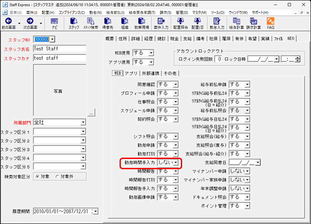Open the 同意確認 dropdown
311x224 pixels.
(x=176, y=85)
